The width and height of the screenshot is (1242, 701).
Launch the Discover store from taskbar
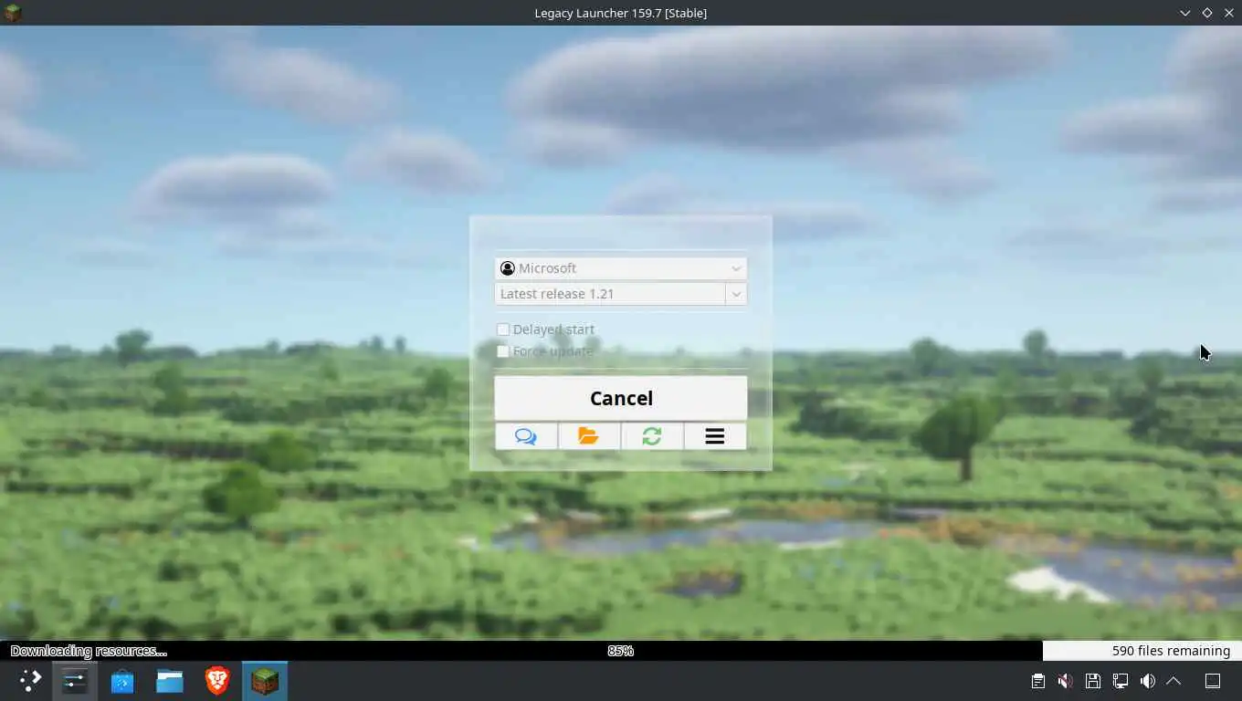point(122,681)
